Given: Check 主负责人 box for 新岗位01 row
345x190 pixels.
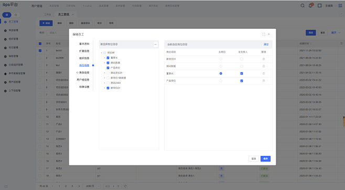Looking at the screenshot, I should click(242, 59).
